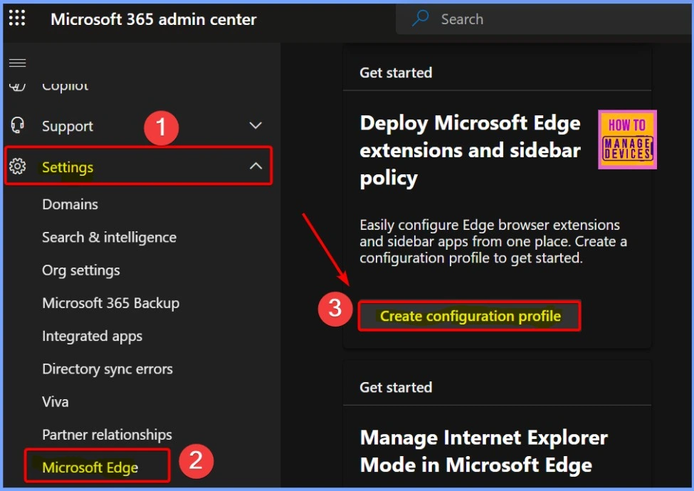
Task: Open Search & intelligence
Action: click(110, 238)
